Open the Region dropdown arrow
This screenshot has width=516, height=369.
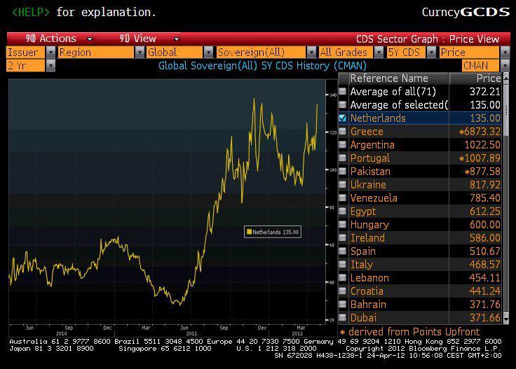coord(140,53)
